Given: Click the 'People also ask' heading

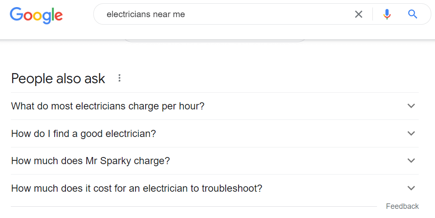Looking at the screenshot, I should (x=58, y=79).
